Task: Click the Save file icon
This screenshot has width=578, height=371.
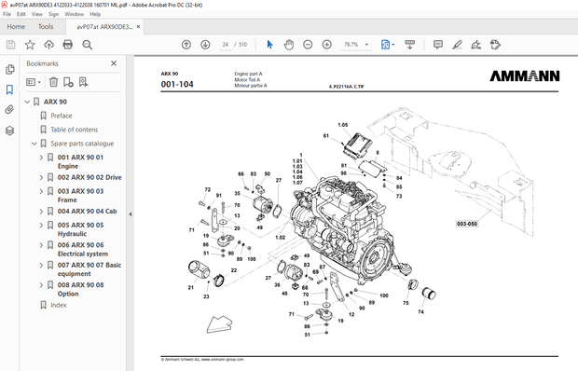Action: tap(10, 45)
